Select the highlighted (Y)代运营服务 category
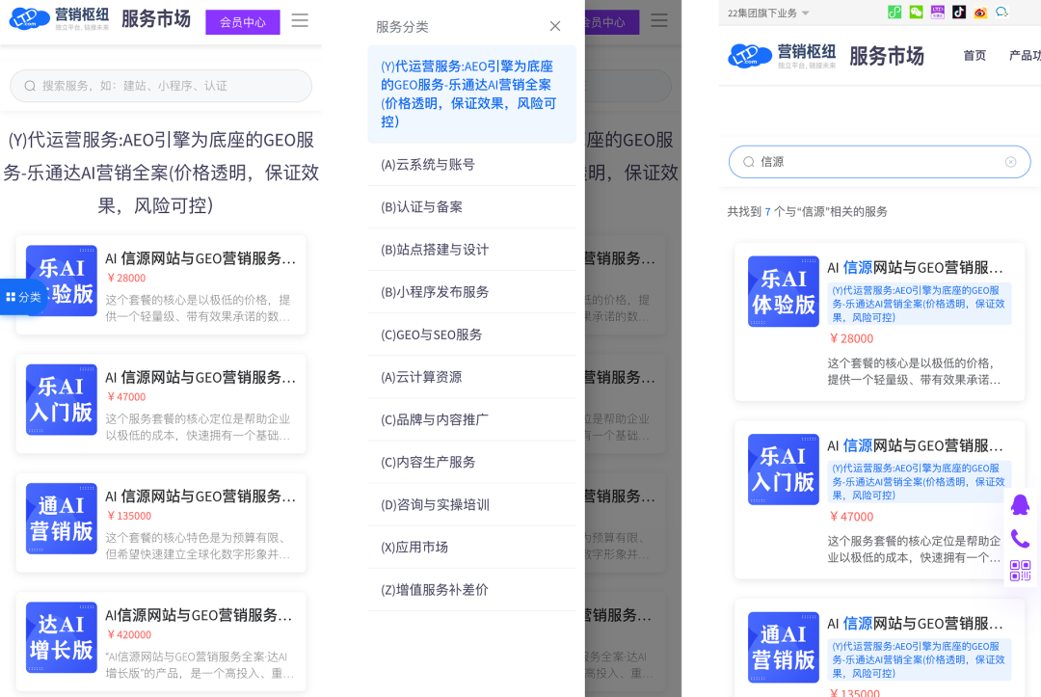Image resolution: width=1041 pixels, height=697 pixels. tap(472, 94)
